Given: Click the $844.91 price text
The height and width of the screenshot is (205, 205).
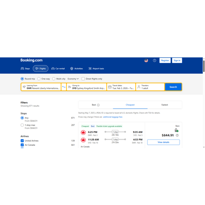Looking at the screenshot, I should point(168,135).
